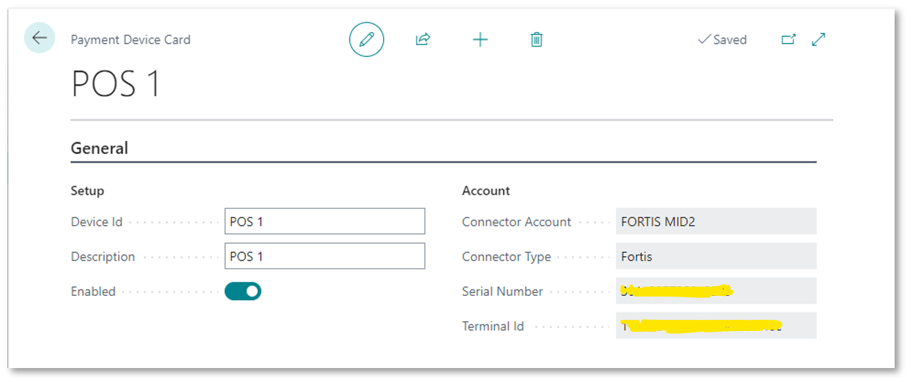Select the Connector Account field value

point(716,221)
